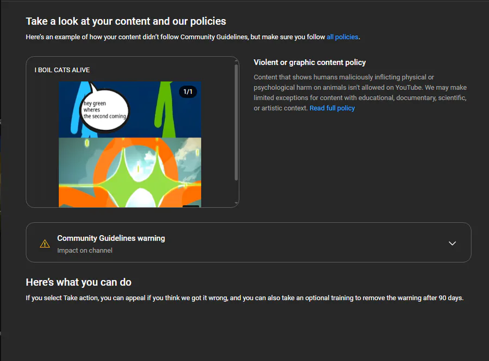The height and width of the screenshot is (361, 489).
Task: Click the content preview vertical scrollbar
Action: 236,122
